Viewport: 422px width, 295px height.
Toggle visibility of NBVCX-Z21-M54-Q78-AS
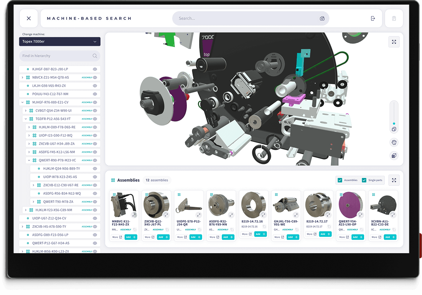pyautogui.click(x=95, y=77)
